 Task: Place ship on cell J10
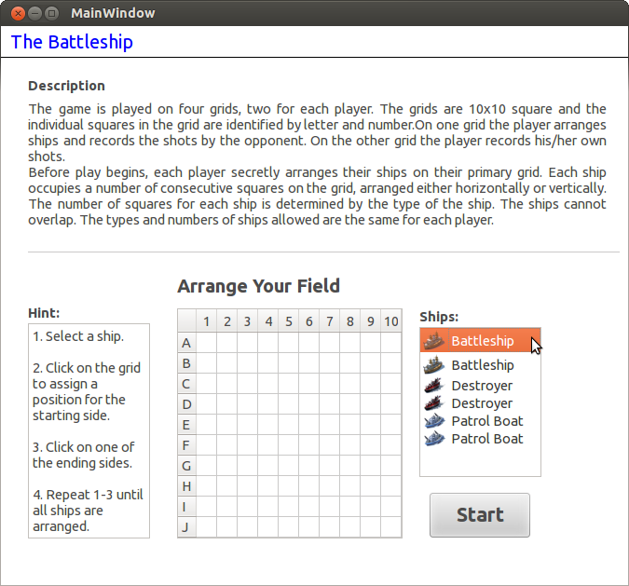coord(391,526)
